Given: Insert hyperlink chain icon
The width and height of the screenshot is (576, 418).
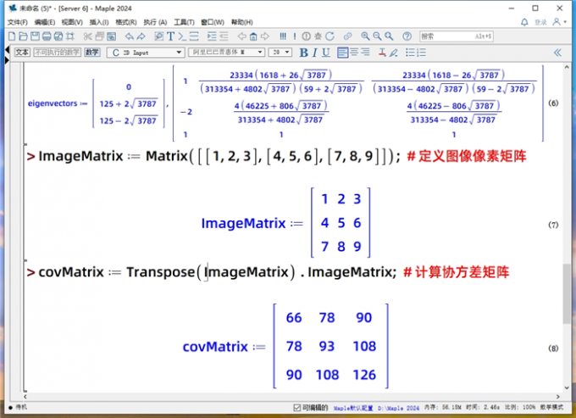Looking at the screenshot, I should (347, 36).
